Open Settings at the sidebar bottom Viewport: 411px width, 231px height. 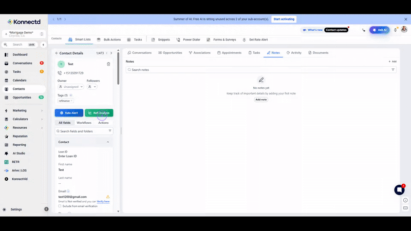point(16,209)
